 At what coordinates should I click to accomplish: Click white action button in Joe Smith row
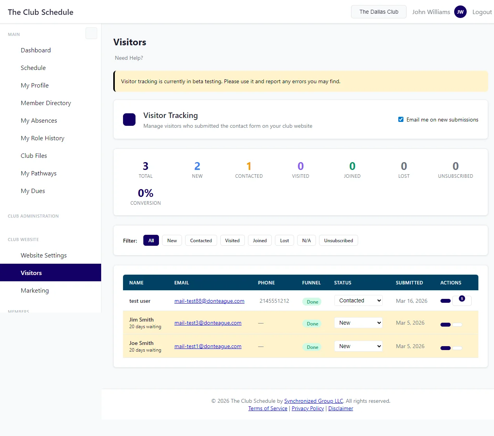457,348
